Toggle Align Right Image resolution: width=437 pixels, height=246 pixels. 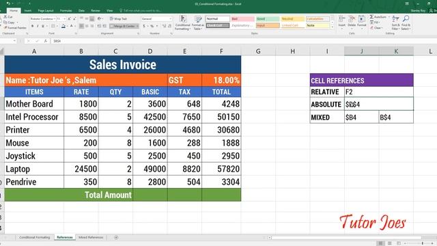coord(92,26)
